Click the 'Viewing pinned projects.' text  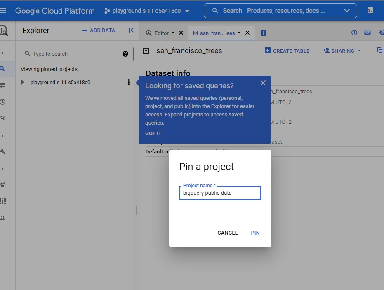tap(50, 69)
